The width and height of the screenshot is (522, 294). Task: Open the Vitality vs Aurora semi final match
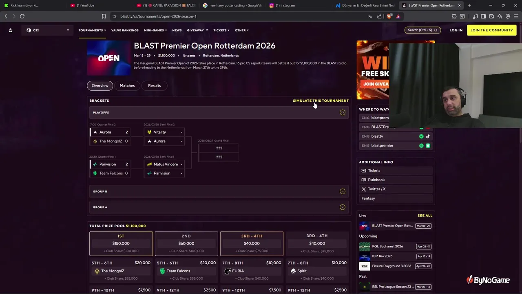coord(164,137)
